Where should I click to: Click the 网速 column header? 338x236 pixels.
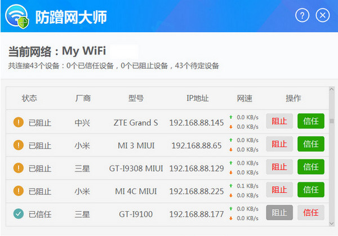(244, 99)
